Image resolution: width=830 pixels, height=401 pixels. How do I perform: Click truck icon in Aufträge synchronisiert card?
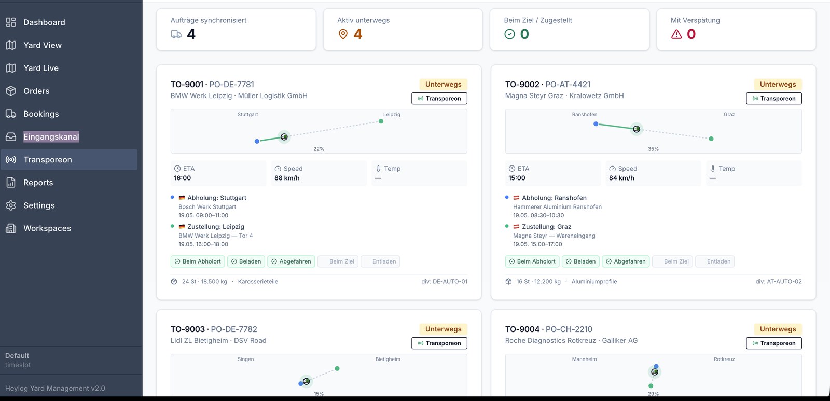click(176, 34)
